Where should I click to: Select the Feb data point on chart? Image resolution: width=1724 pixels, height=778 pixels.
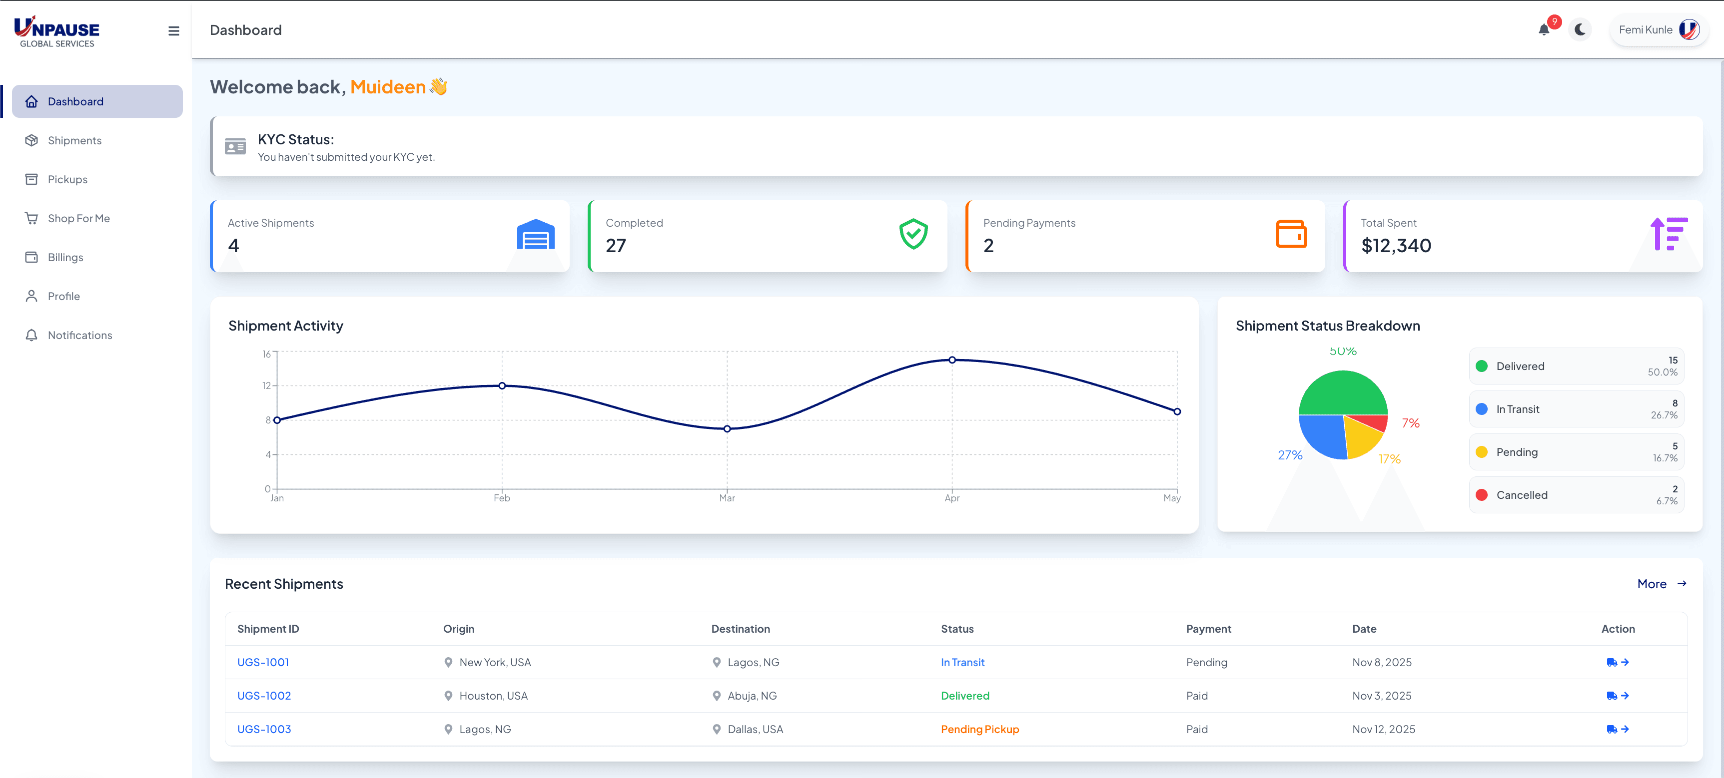(x=502, y=386)
